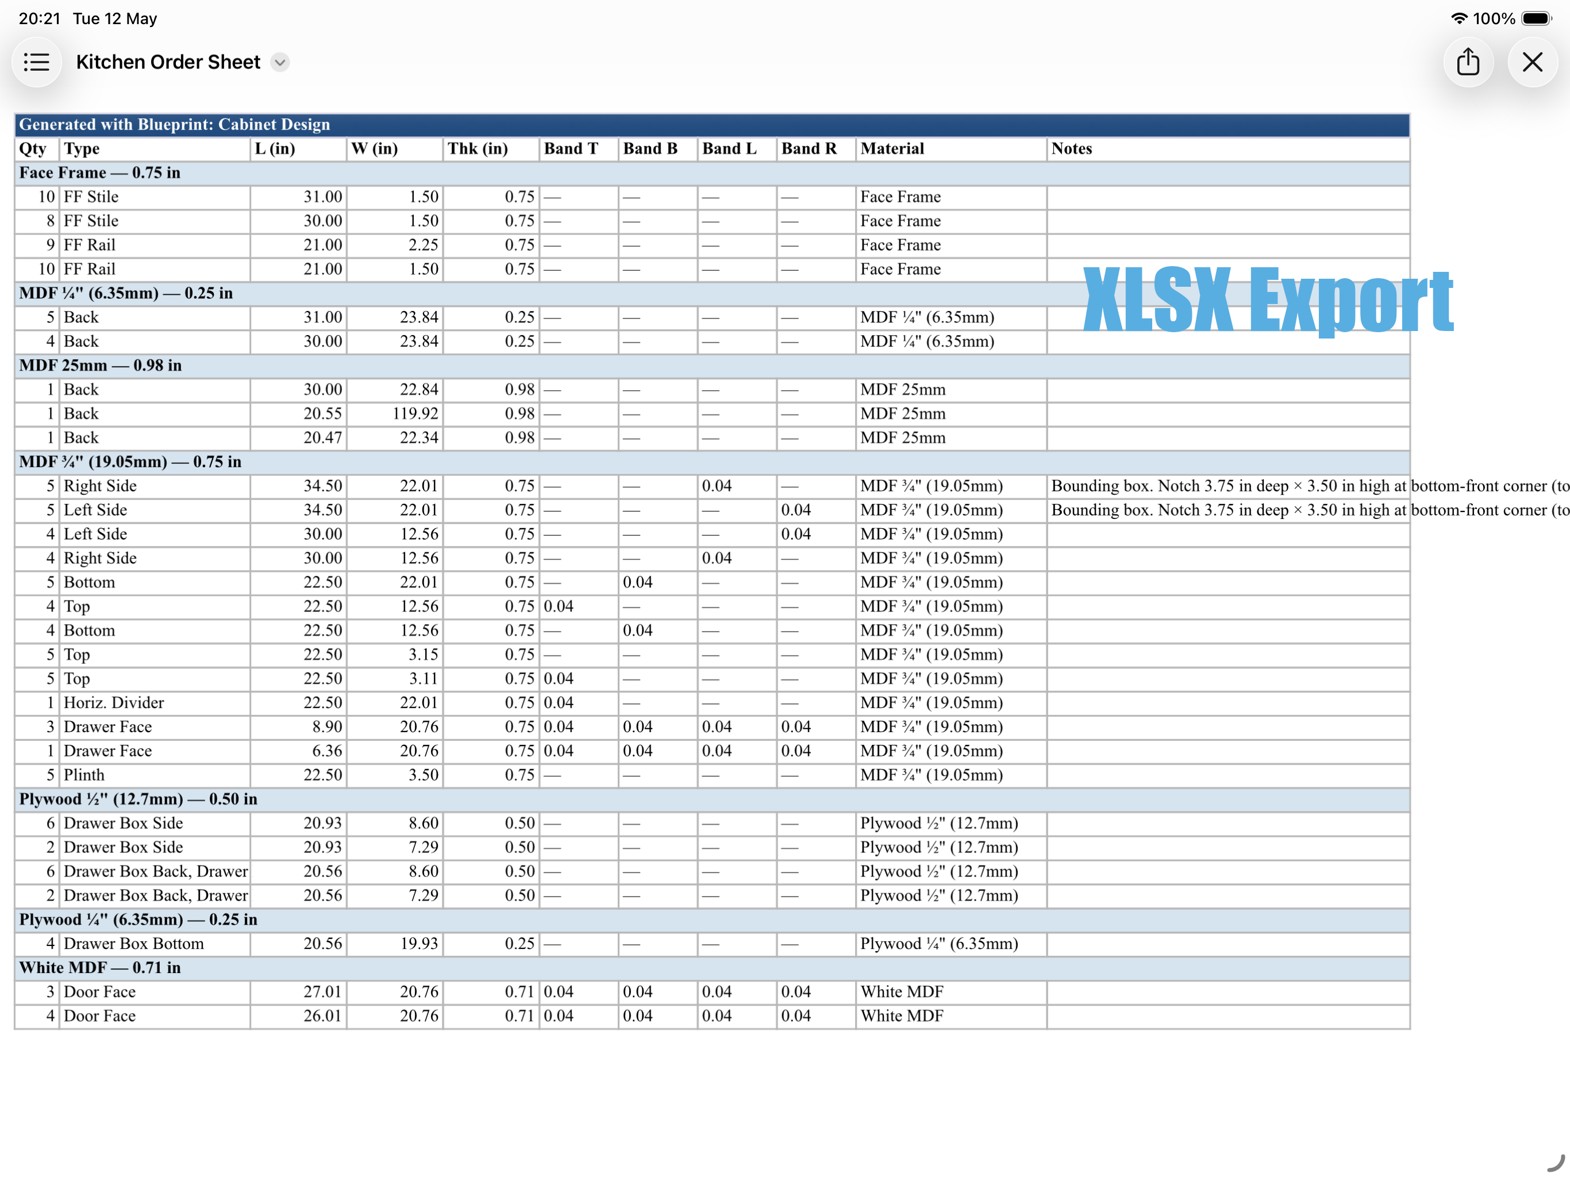1570x1177 pixels.
Task: Select the 'Plywood ¼" (6.35mm) — 0.25 in' group row
Action: pos(712,920)
